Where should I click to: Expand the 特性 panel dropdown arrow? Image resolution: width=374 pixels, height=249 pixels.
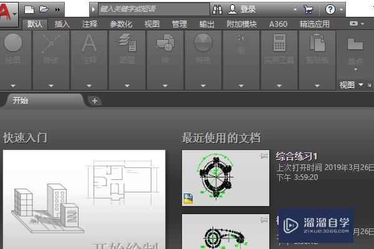203,85
